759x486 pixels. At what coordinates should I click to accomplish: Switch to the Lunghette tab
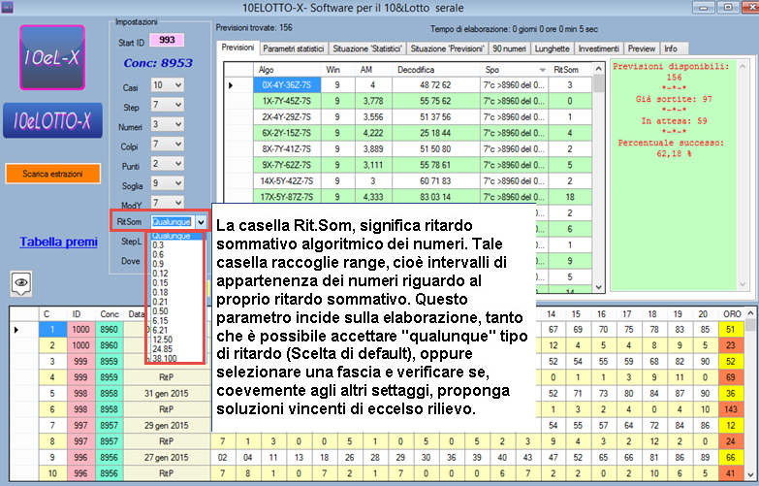point(552,49)
